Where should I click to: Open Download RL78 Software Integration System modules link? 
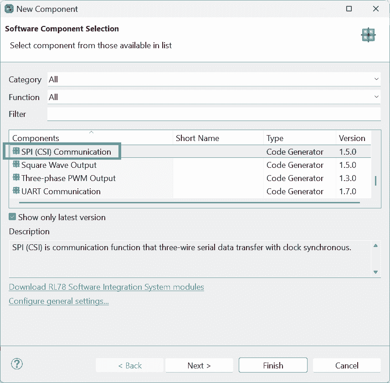[x=106, y=287]
